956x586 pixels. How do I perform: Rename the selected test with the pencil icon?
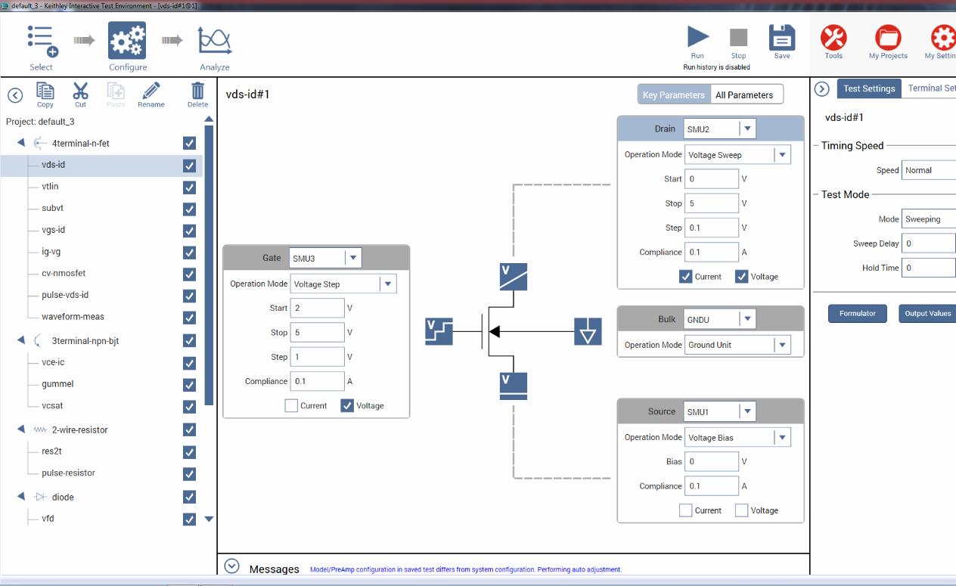click(x=151, y=91)
